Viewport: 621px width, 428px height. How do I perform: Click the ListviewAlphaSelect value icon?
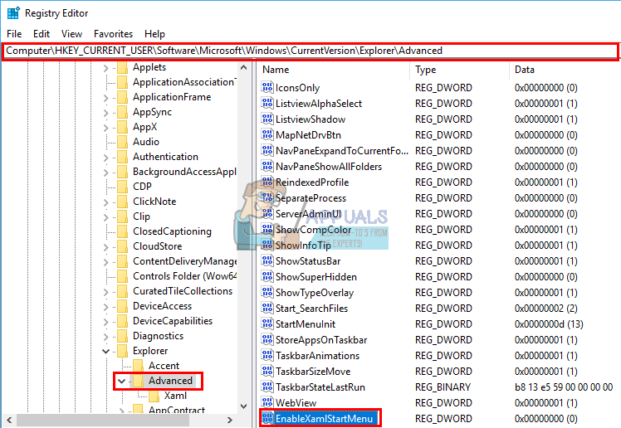click(x=267, y=103)
